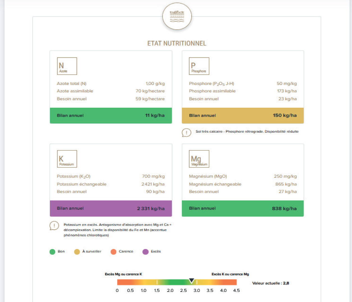
Task: Click the green Bon legend dot
Action: 52,252
